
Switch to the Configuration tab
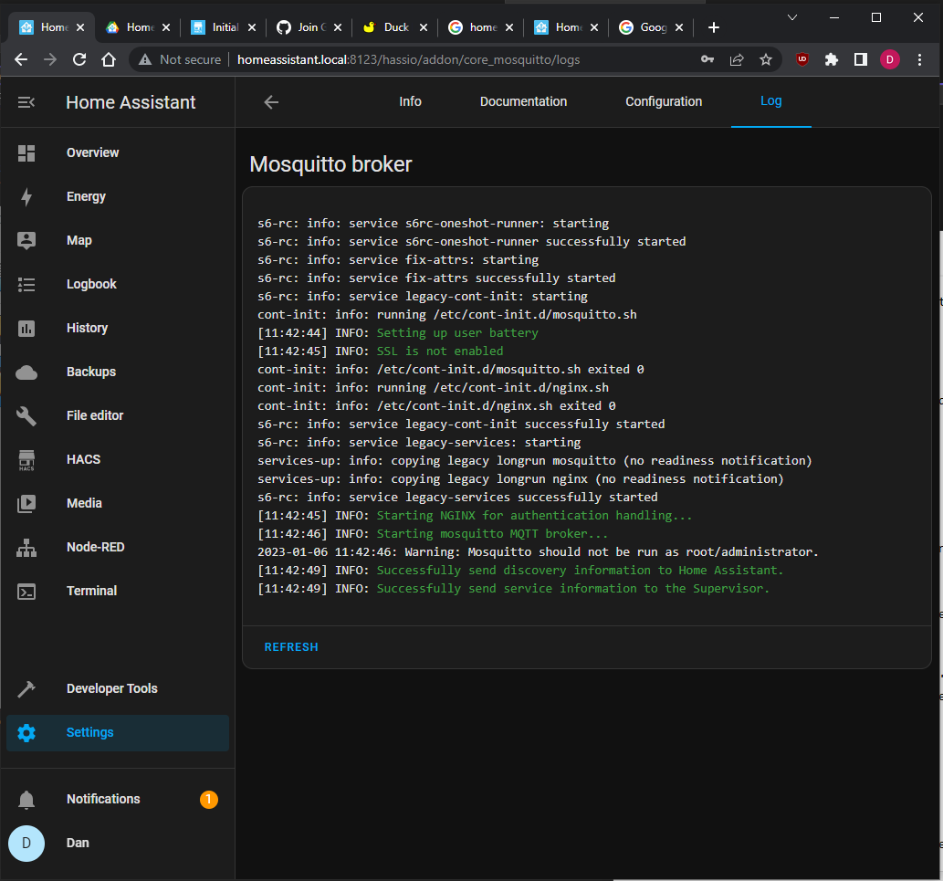coord(664,101)
